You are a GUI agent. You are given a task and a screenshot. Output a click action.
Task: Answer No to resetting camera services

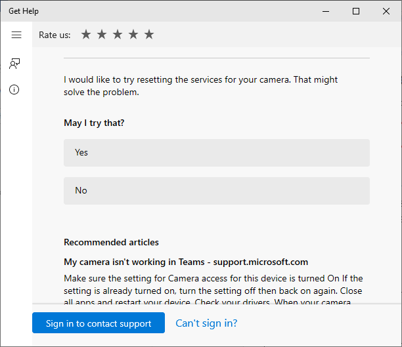click(217, 191)
